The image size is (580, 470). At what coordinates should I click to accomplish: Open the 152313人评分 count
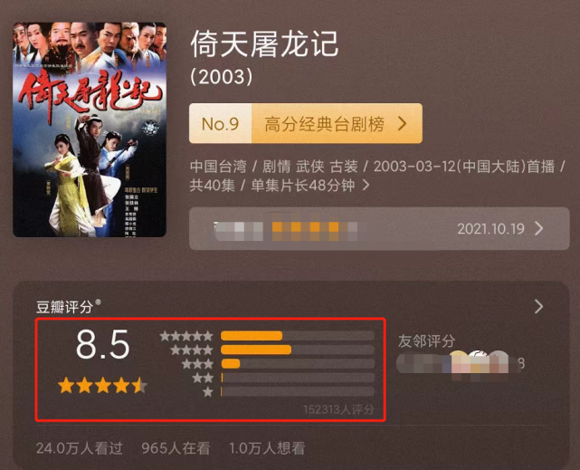pyautogui.click(x=338, y=409)
